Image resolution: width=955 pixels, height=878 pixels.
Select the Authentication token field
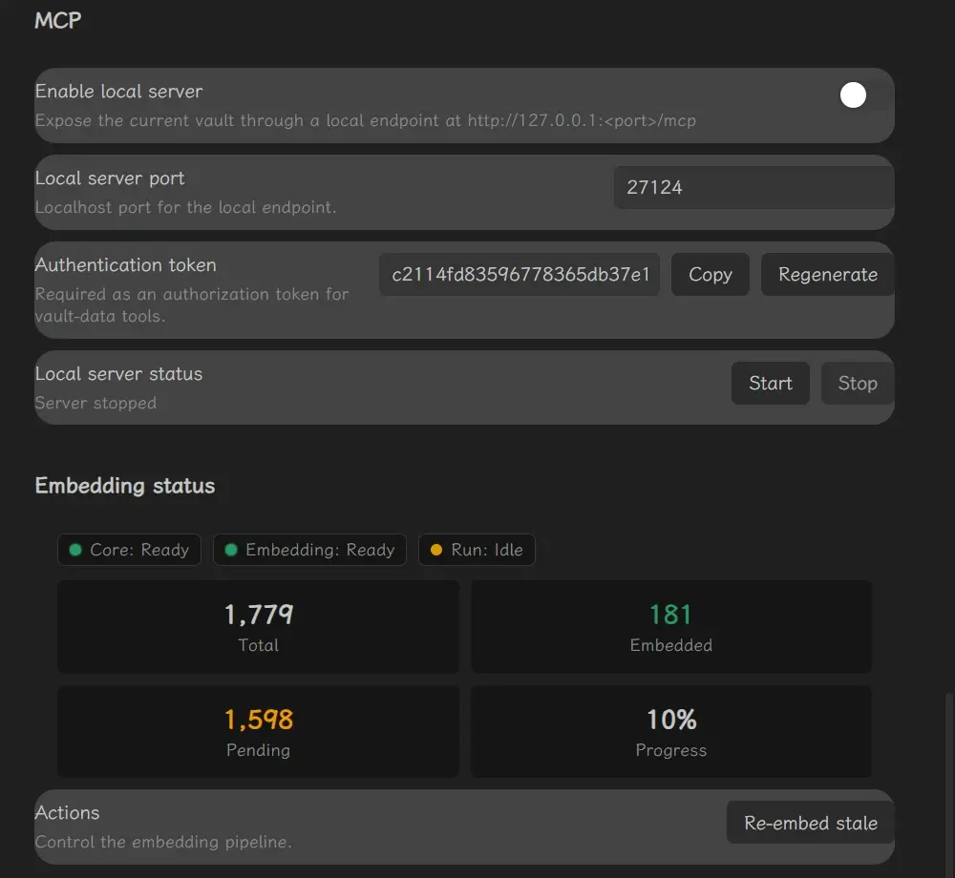[x=520, y=275]
